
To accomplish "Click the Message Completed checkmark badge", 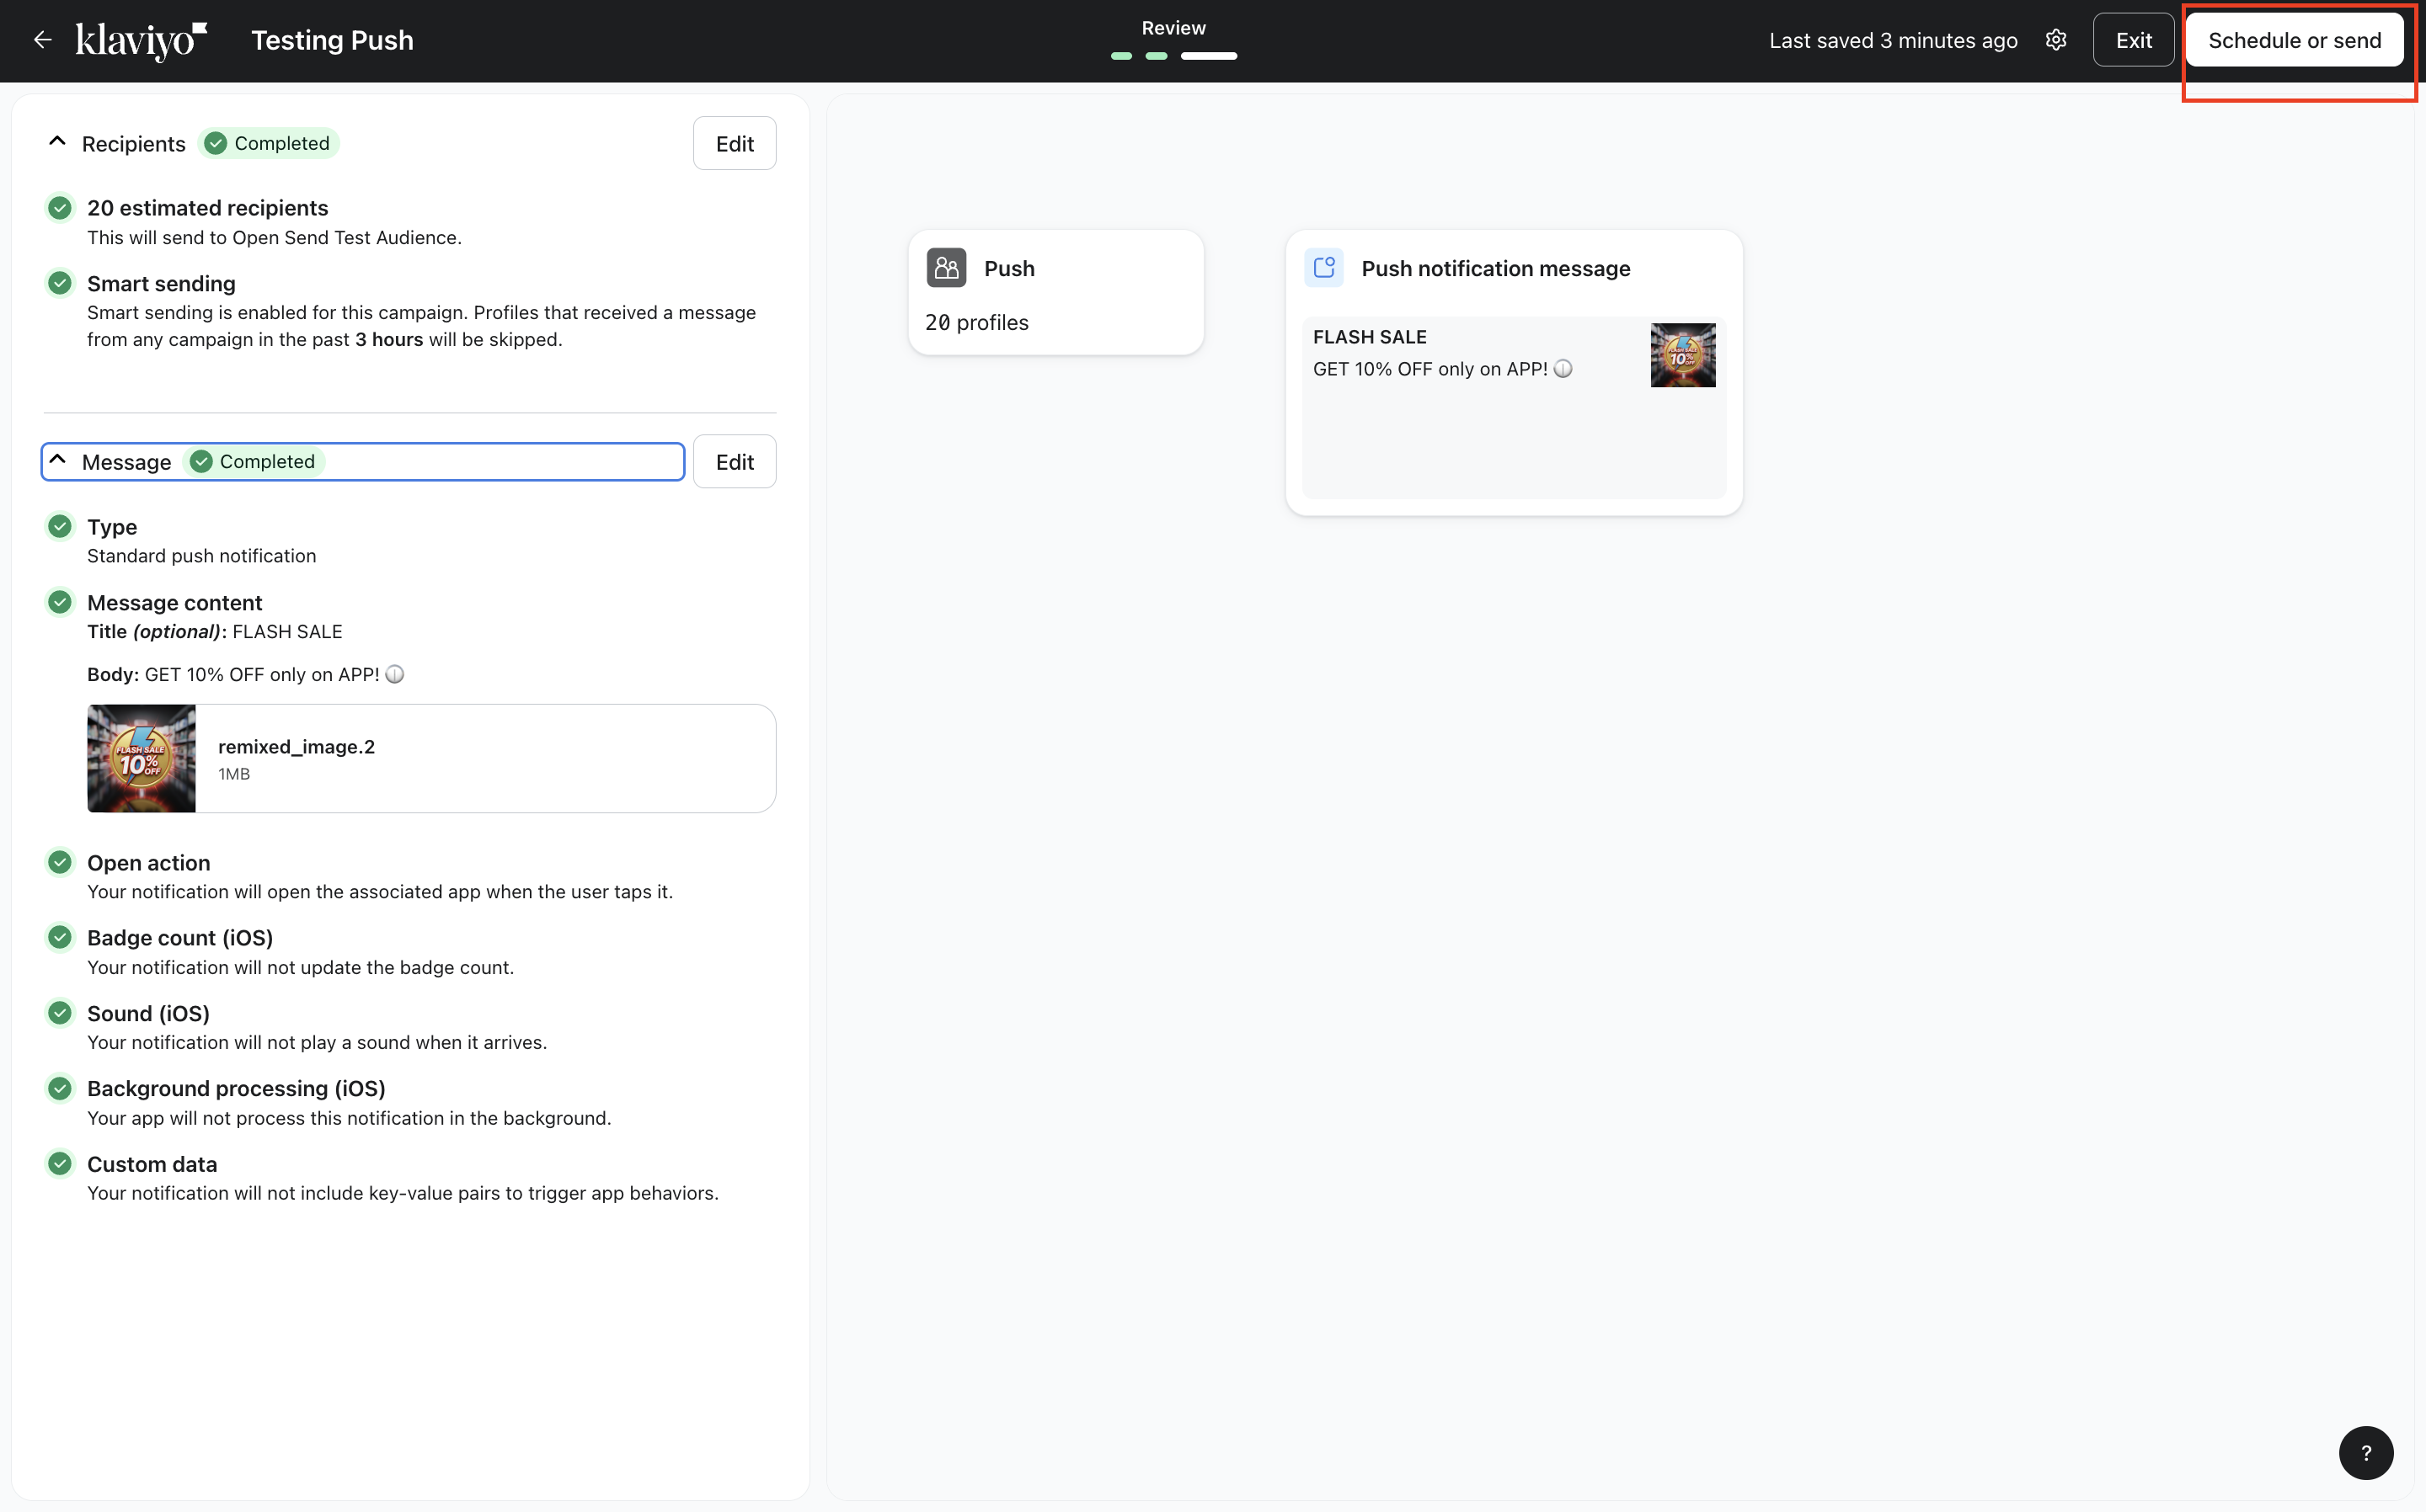I will [254, 461].
